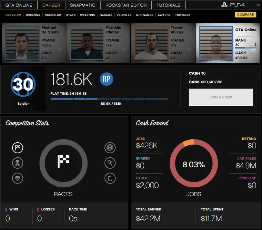
Task: Select Michael De Santa character card
Action: tap(34, 43)
